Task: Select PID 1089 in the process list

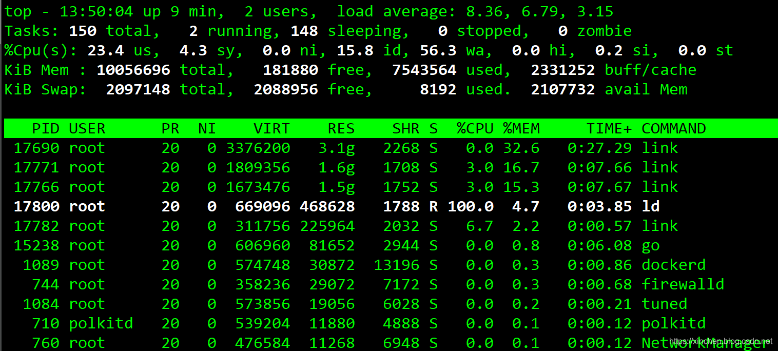Action: (x=41, y=265)
